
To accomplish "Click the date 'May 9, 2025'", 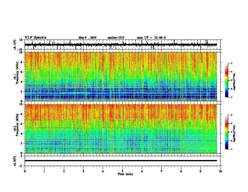I will coord(87,38).
